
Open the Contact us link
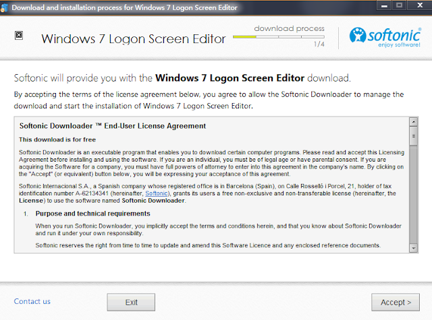coord(32,301)
